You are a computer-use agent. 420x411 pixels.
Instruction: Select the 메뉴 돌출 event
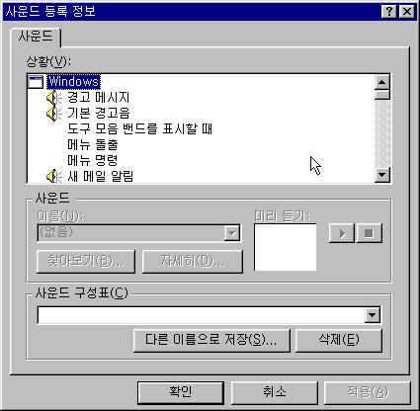coord(93,144)
